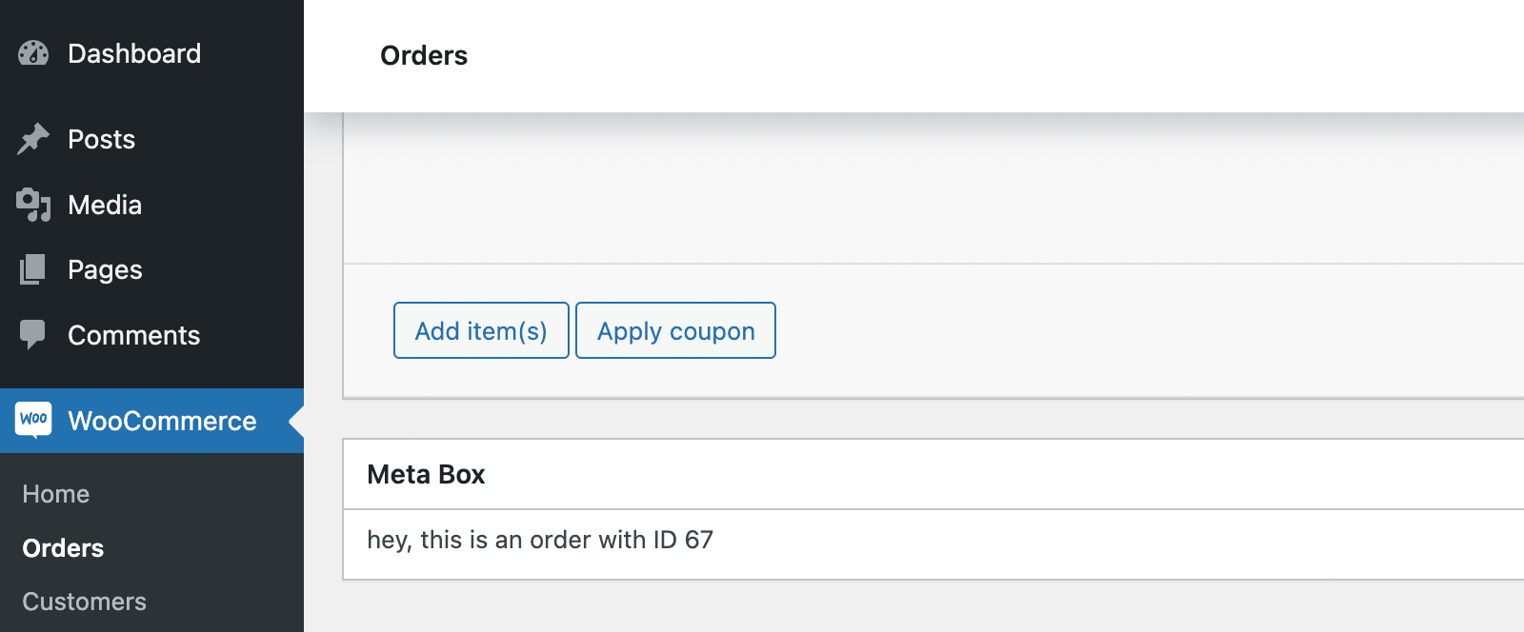1524x632 pixels.
Task: Open the Posts menu item
Action: pyautogui.click(x=101, y=139)
